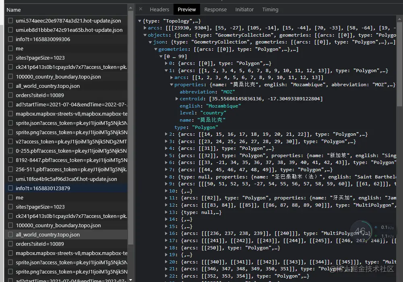
Task: Collapse the root Topology object
Action: [x=140, y=21]
